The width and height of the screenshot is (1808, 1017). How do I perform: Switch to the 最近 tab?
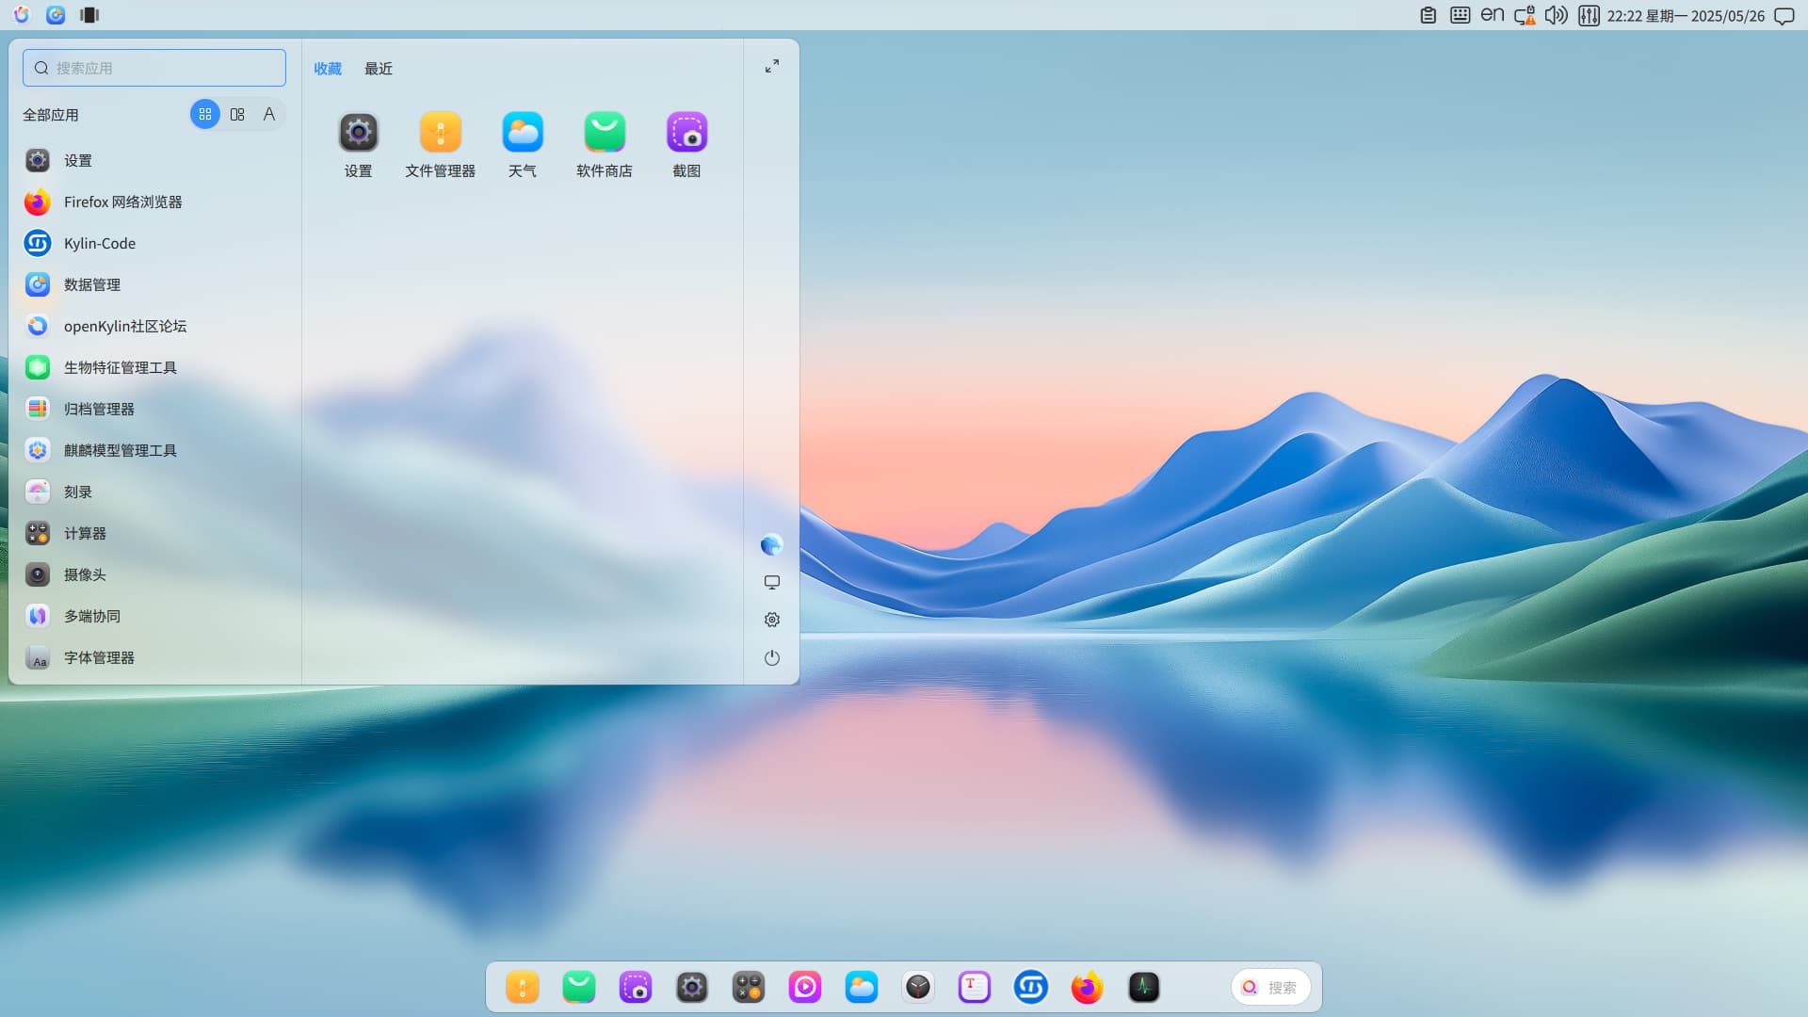pos(379,69)
